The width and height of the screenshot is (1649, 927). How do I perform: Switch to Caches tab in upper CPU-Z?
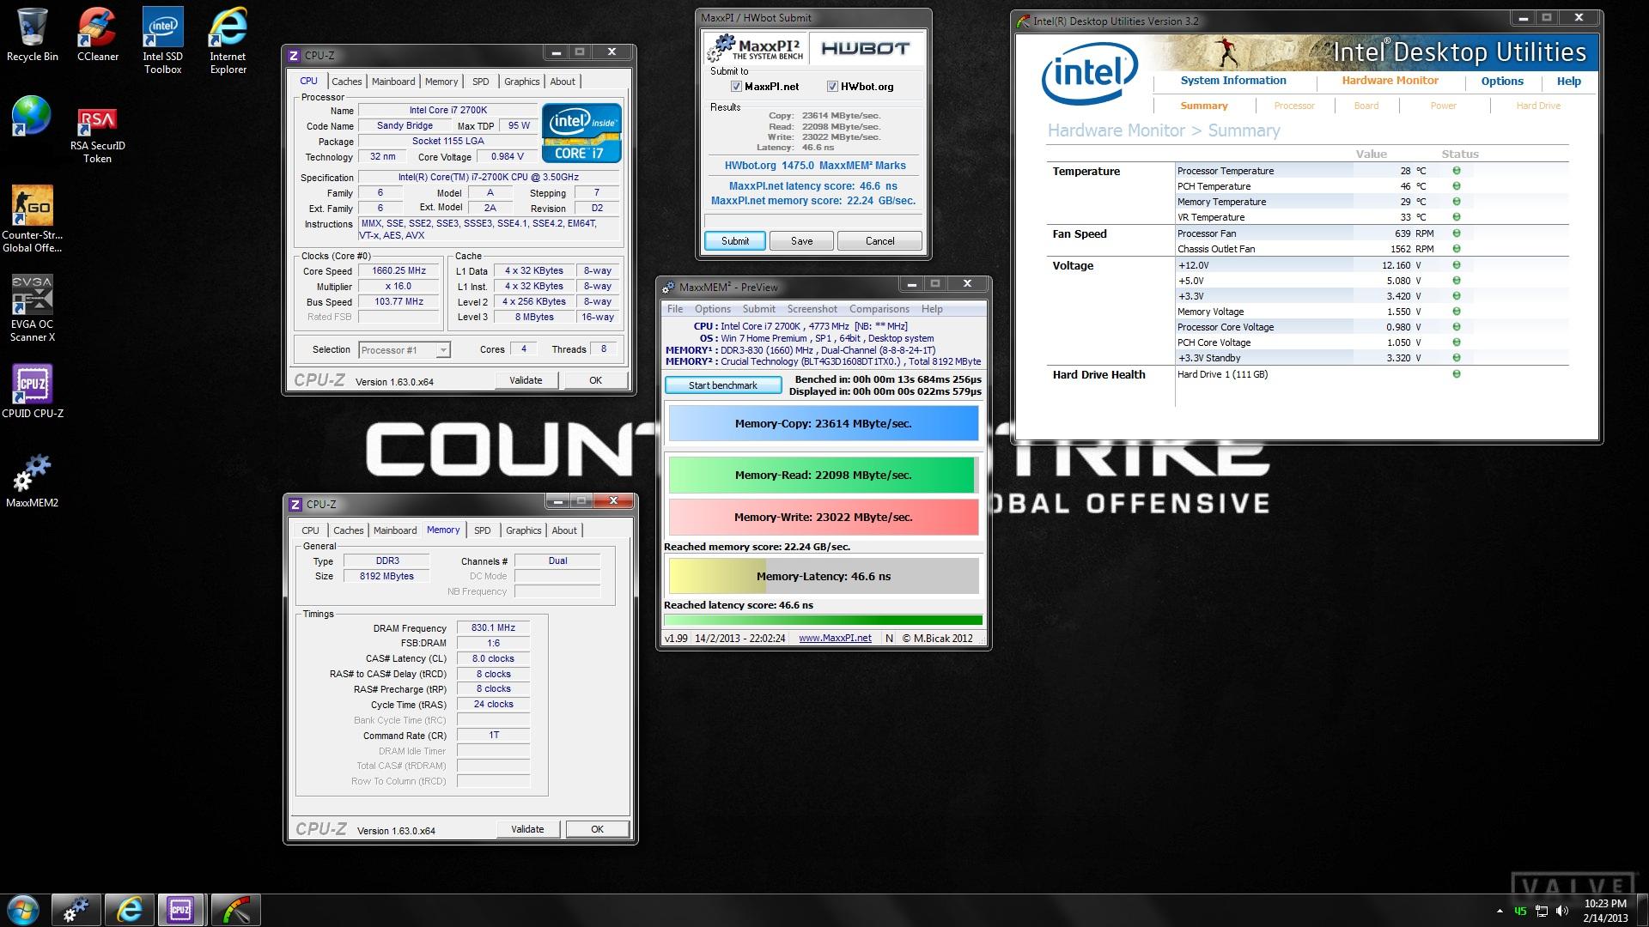point(346,82)
